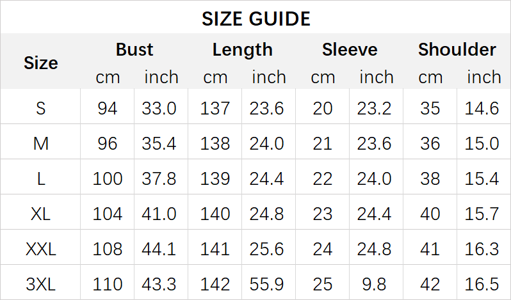The height and width of the screenshot is (300, 511).
Task: Select the Sleeve column header
Action: 350,49
